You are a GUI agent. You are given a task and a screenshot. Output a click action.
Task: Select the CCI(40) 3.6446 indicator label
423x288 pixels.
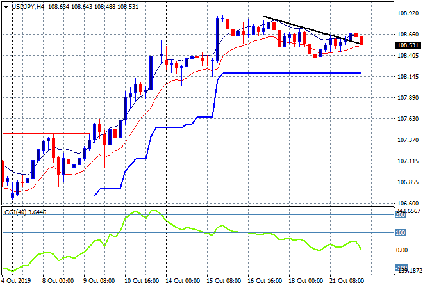tap(26, 212)
